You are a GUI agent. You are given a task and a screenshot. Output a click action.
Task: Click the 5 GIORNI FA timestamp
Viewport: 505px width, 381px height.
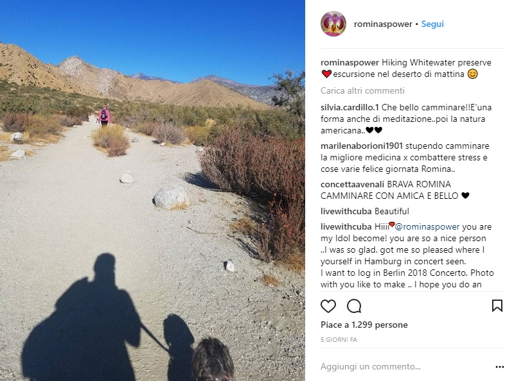pos(339,340)
